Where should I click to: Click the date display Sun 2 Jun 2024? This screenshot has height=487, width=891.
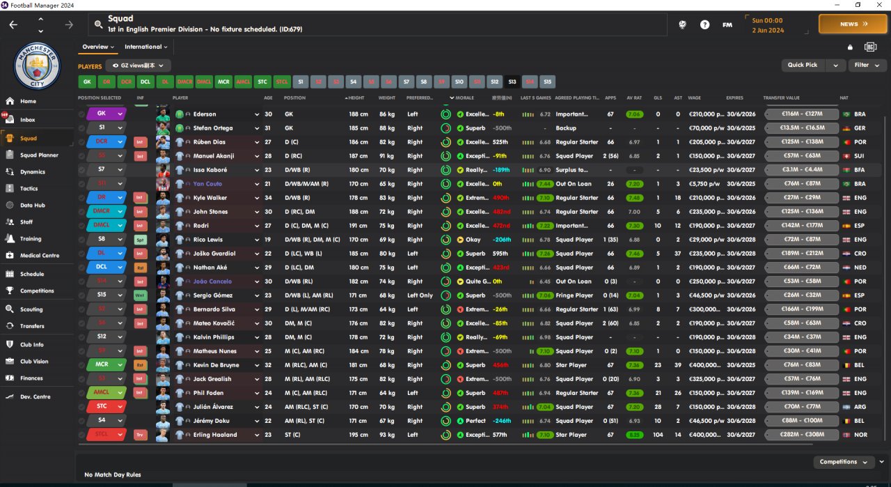pos(768,25)
